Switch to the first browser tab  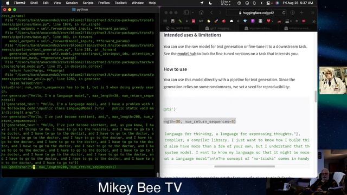[x=179, y=28]
